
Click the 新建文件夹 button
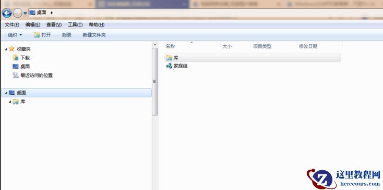(94, 35)
